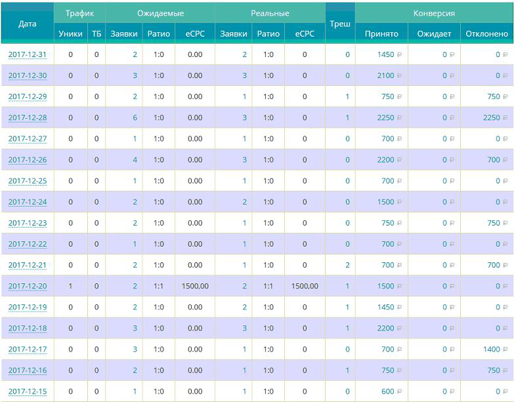The height and width of the screenshot is (402, 516).
Task: Click the Уники column header
Action: click(70, 34)
